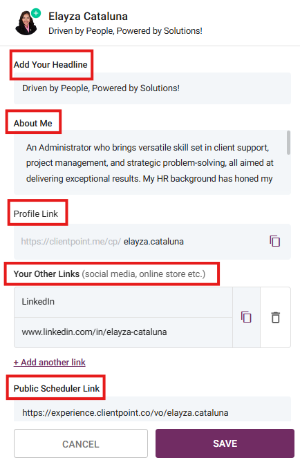The height and width of the screenshot is (460, 300).
Task: Click the LinkedIn link title field
Action: pyautogui.click(x=123, y=302)
